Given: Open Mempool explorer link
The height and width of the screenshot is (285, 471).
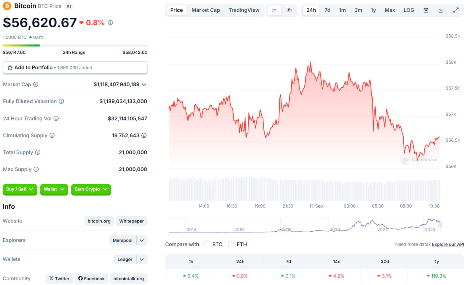Looking at the screenshot, I should coord(123,240).
